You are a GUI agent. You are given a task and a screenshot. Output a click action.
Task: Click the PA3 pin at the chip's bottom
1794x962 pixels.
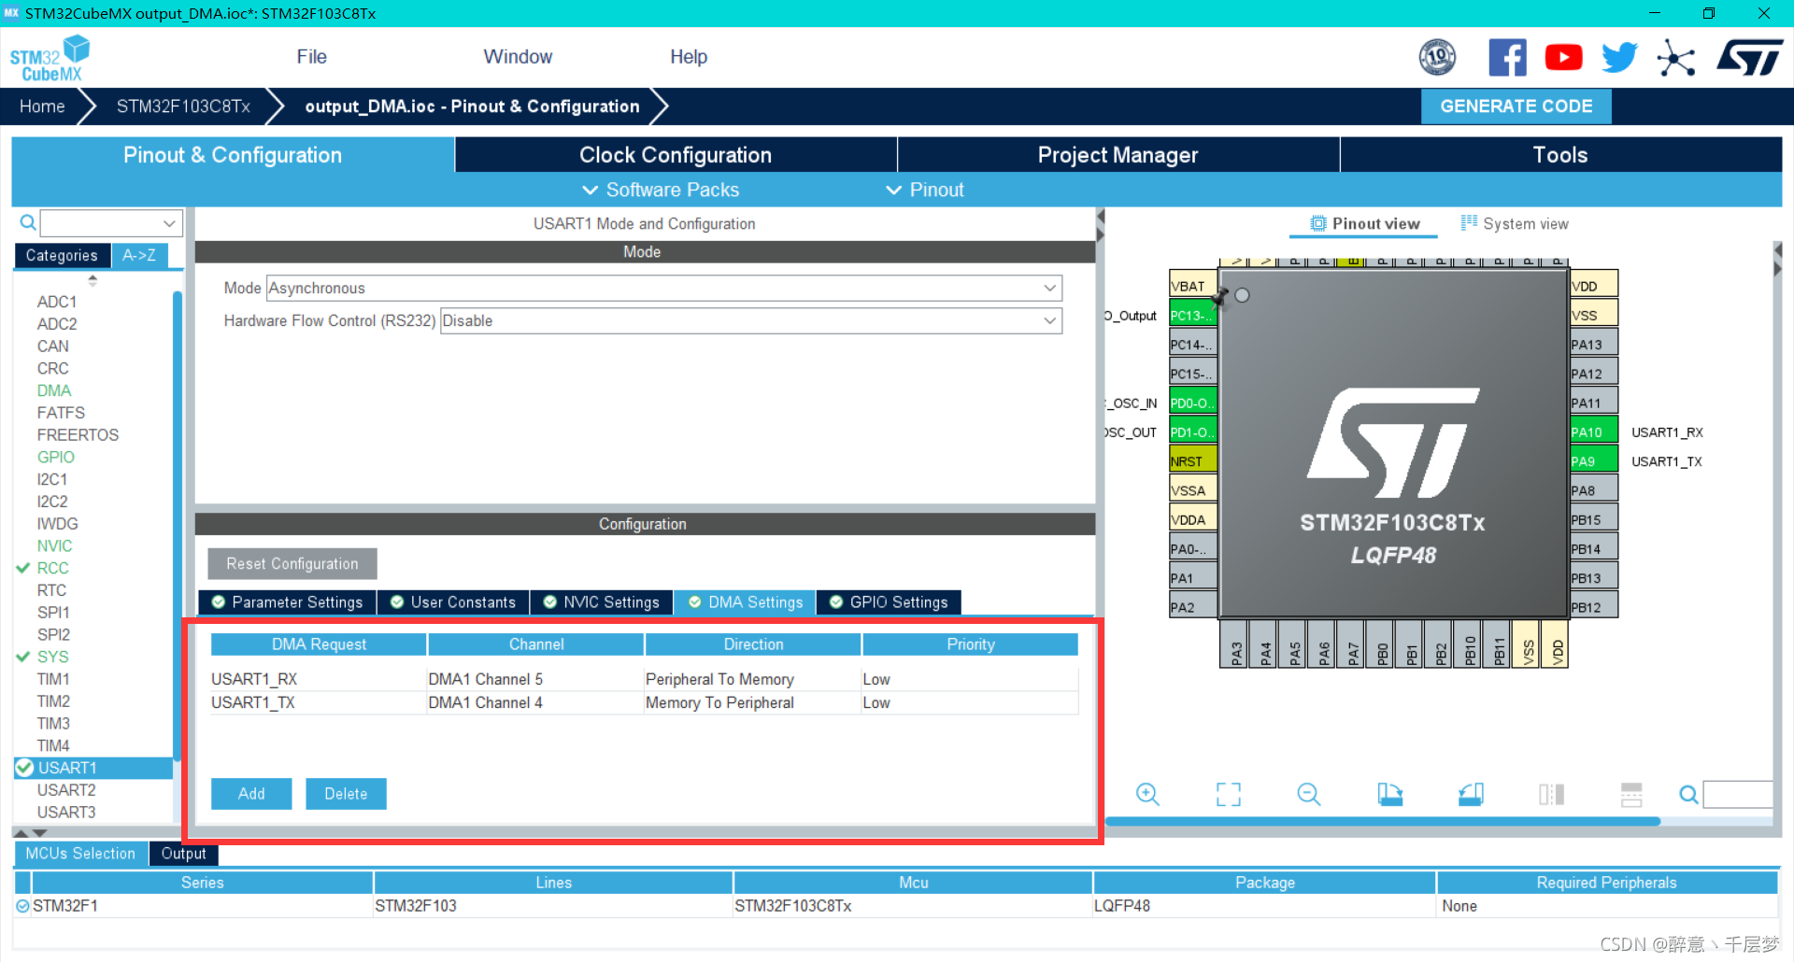click(1234, 644)
